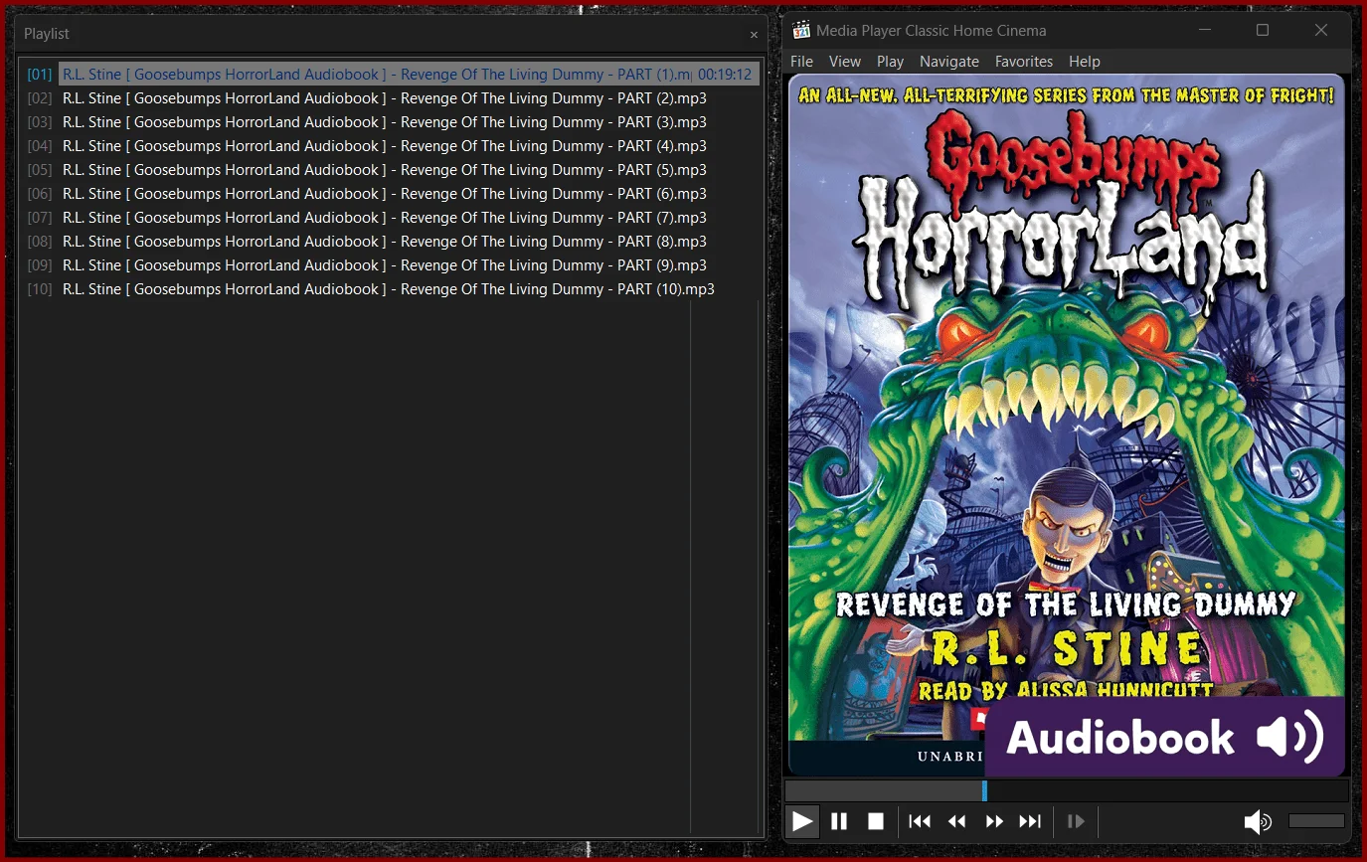Maximize the Media Player Classic window
Image resolution: width=1367 pixels, height=862 pixels.
click(1263, 31)
